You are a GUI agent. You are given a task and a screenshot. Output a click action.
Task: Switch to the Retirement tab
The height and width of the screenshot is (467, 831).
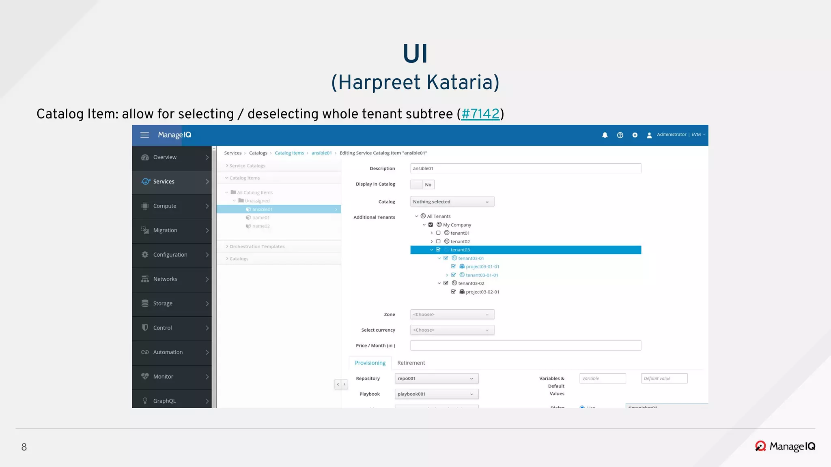[x=411, y=363]
